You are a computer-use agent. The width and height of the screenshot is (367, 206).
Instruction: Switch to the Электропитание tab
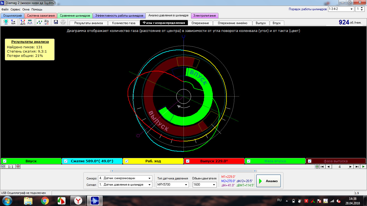204,16
